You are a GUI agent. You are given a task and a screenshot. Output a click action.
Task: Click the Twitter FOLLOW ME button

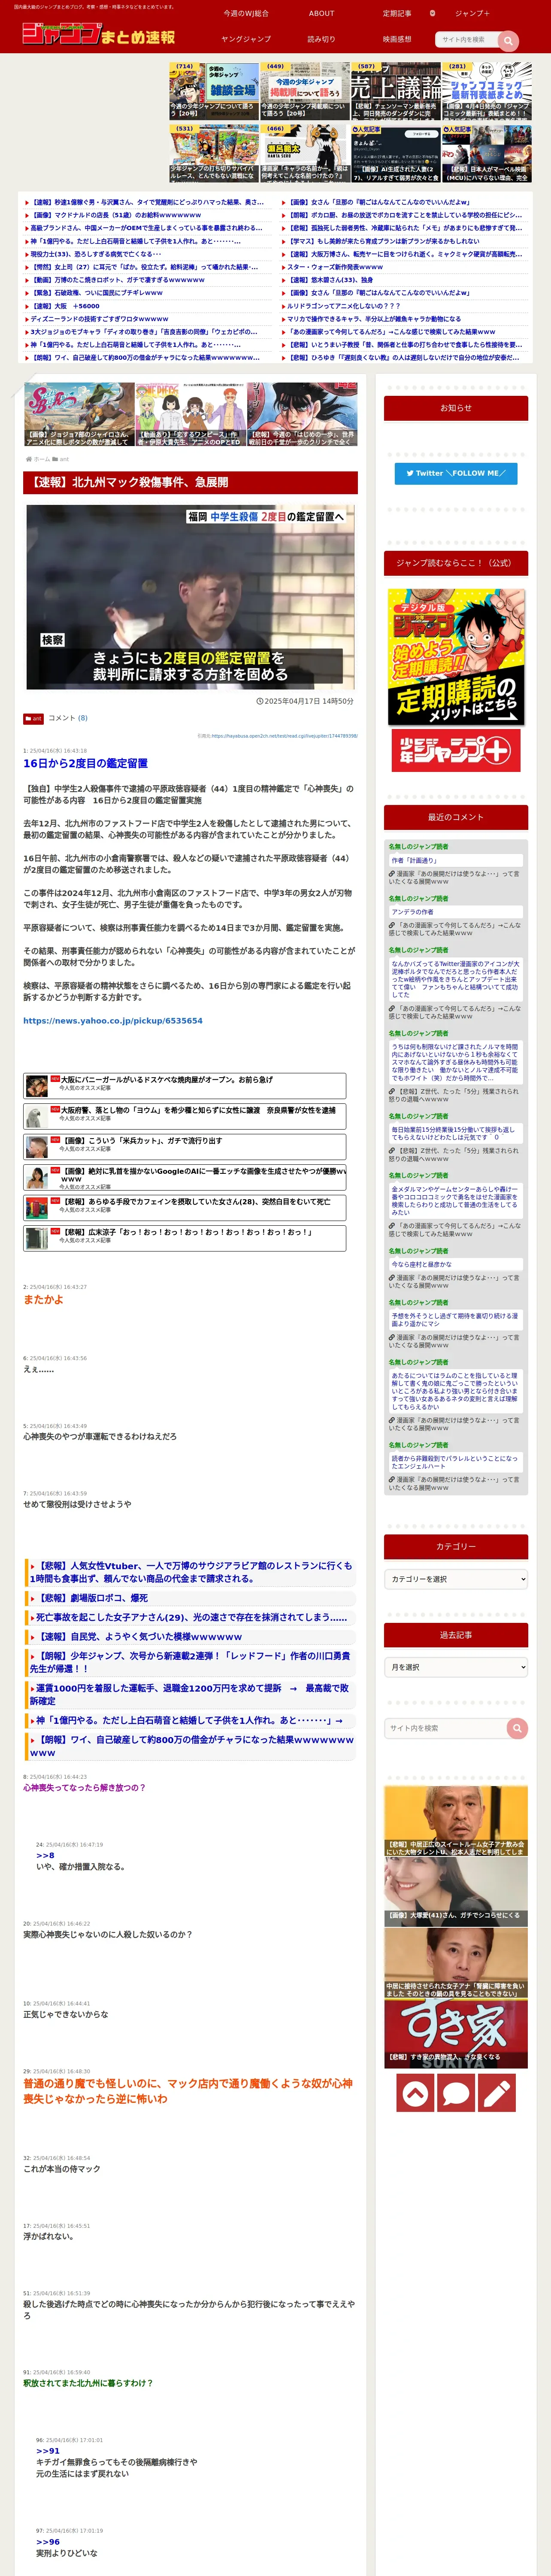[x=456, y=473]
